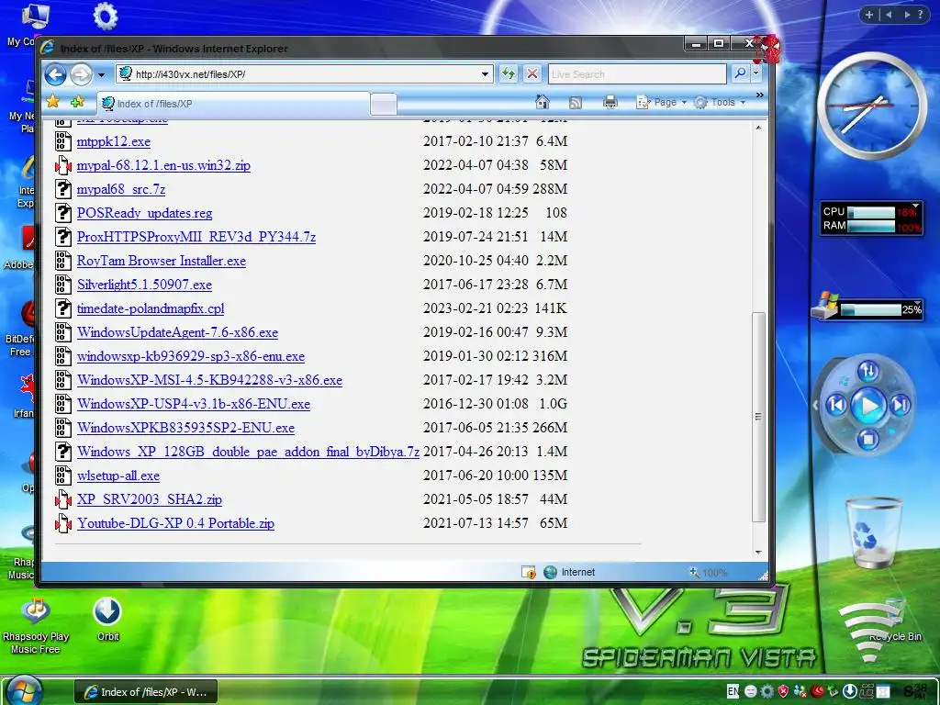Click the page scrollbar down arrow
940x705 pixels.
758,552
